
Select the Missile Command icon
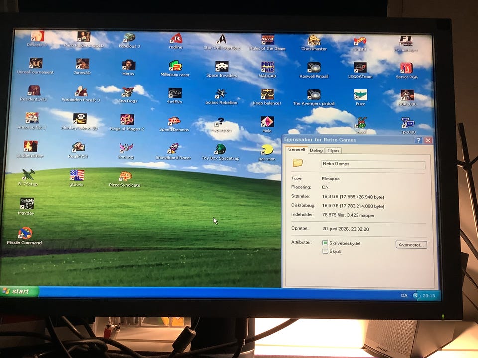coord(25,233)
